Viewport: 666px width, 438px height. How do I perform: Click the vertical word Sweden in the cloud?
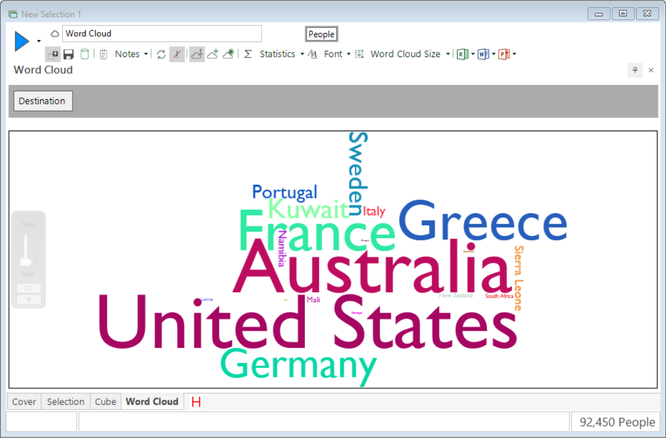[357, 173]
